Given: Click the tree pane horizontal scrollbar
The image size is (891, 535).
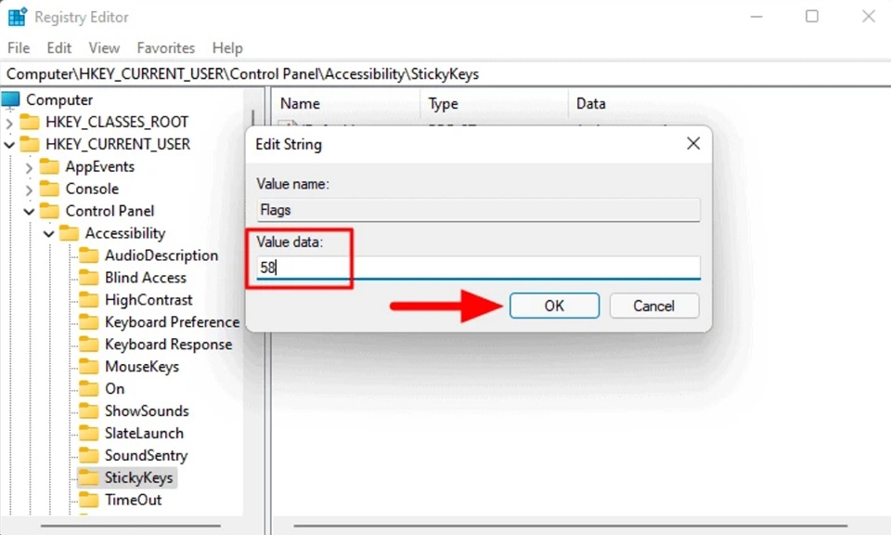Looking at the screenshot, I should pos(131,526).
